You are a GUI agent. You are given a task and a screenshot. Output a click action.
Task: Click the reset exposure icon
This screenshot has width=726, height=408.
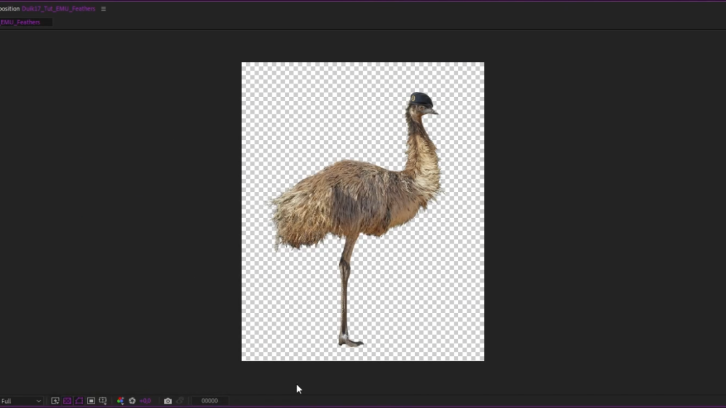point(132,401)
